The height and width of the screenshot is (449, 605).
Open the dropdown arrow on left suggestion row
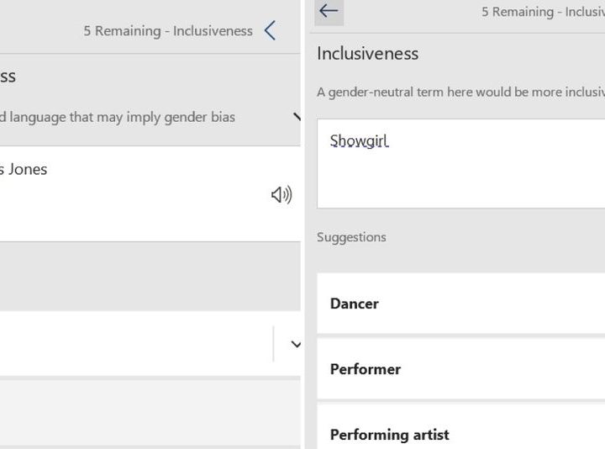[296, 344]
